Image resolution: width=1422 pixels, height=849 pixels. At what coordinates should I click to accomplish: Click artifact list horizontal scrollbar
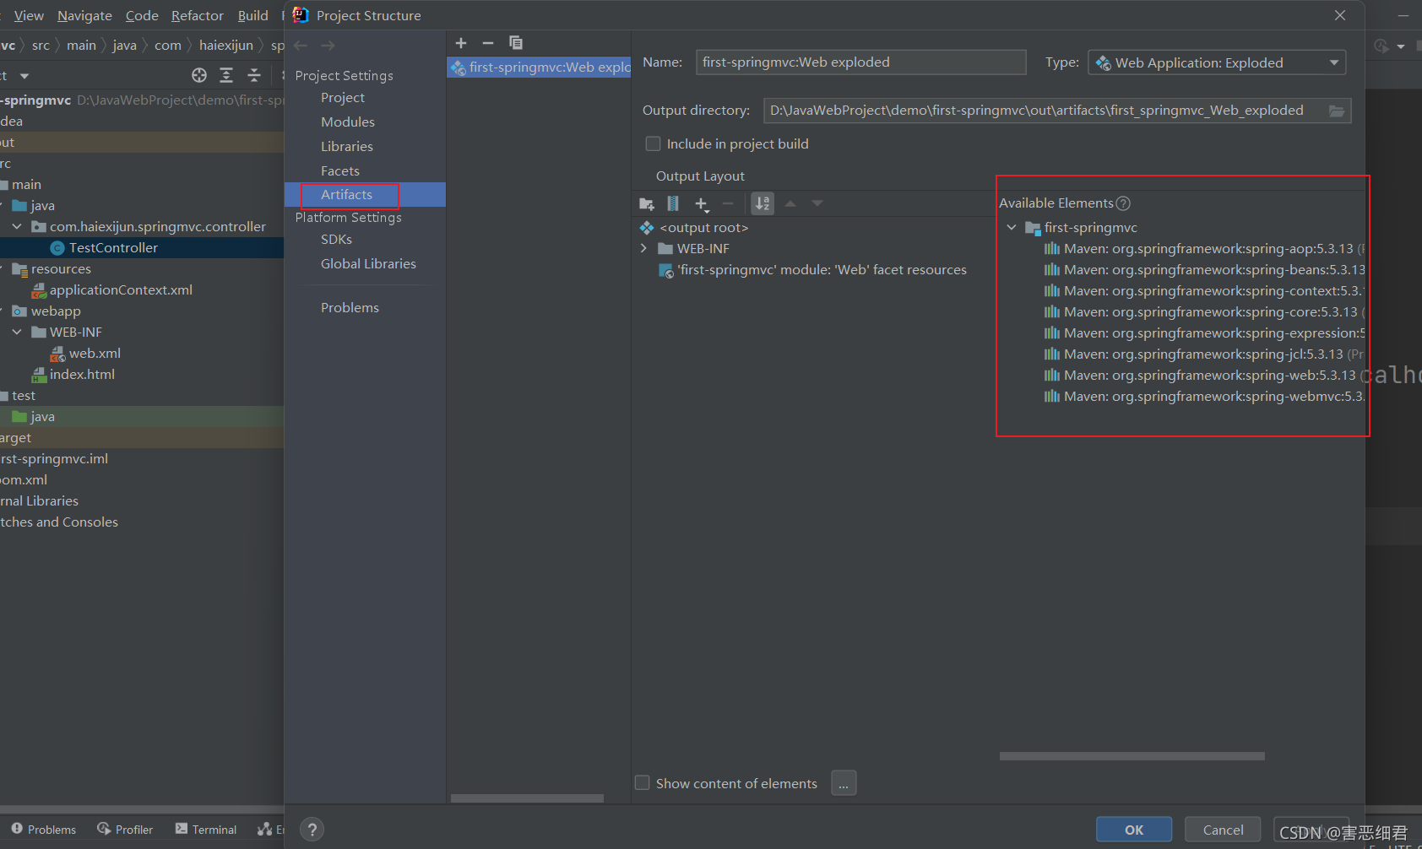coord(527,798)
